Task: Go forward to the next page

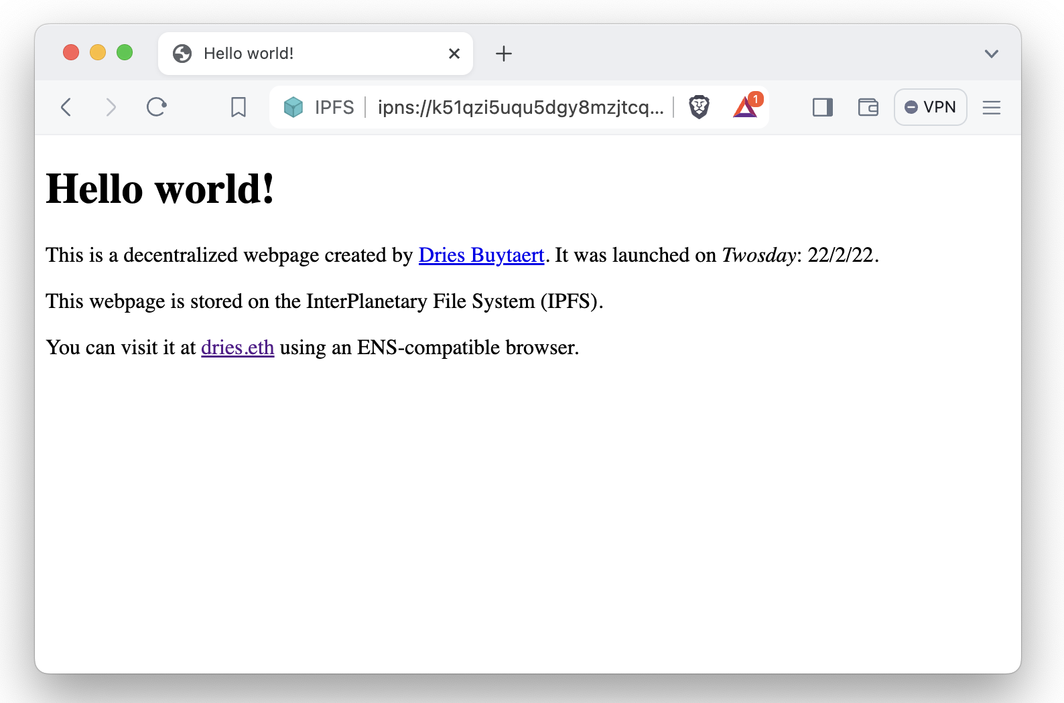Action: click(111, 107)
